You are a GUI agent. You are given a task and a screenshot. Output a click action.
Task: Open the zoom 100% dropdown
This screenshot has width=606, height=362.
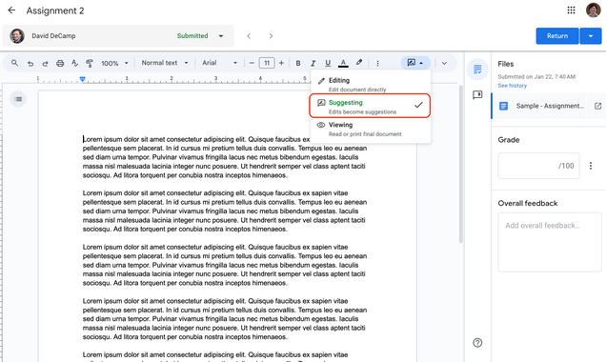coord(114,63)
